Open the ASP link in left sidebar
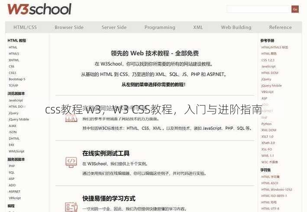Image resolution: width=307 pixels, height=212 pixels. click(12, 179)
